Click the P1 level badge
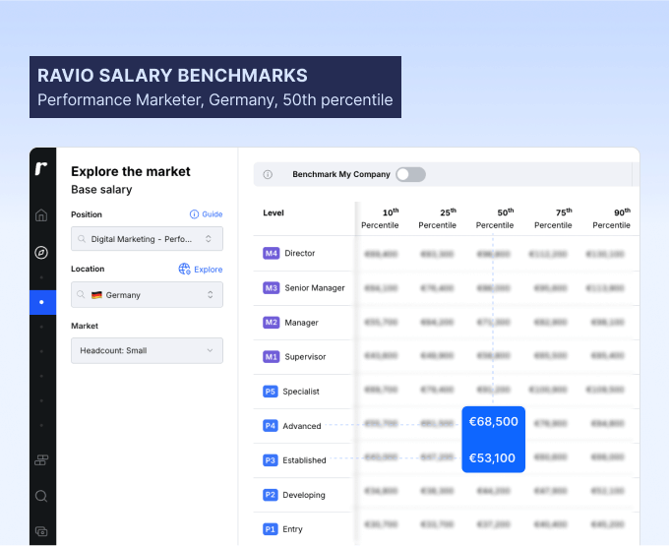Viewport: 669px width, 546px height. point(271,529)
